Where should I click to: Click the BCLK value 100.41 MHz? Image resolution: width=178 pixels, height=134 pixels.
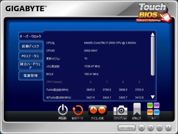[91, 74]
